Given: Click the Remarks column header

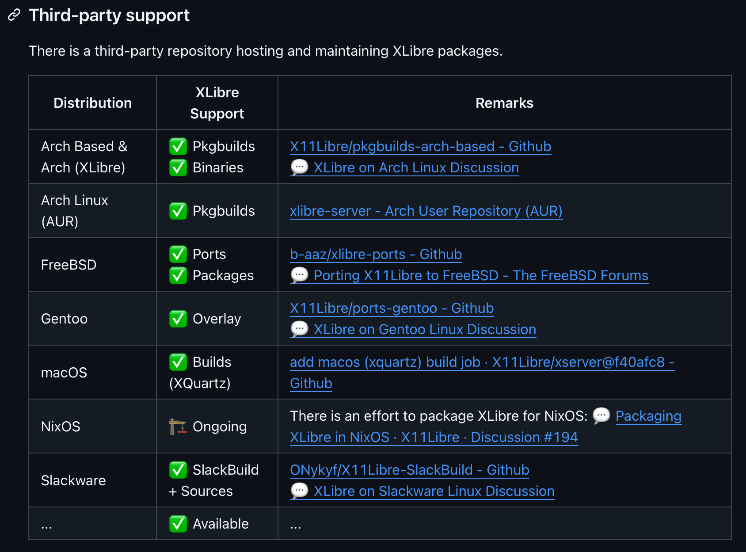Looking at the screenshot, I should click(504, 103).
